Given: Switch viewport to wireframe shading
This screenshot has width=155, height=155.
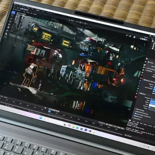Looking at the screenshot, I should click(x=141, y=38).
